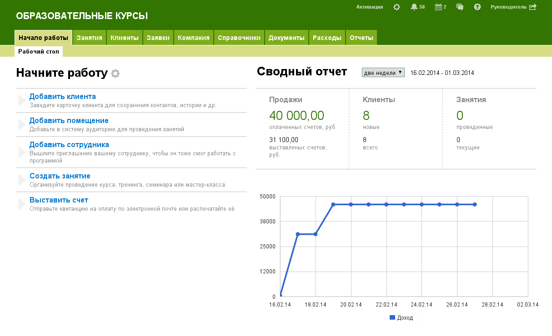
Task: Open settings via header gear icon
Action: coord(396,7)
